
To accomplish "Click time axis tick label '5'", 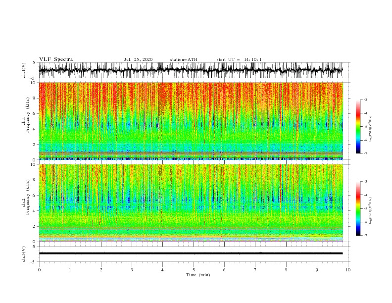I will point(194,270).
